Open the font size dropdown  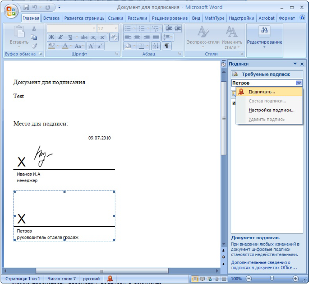click(116, 28)
